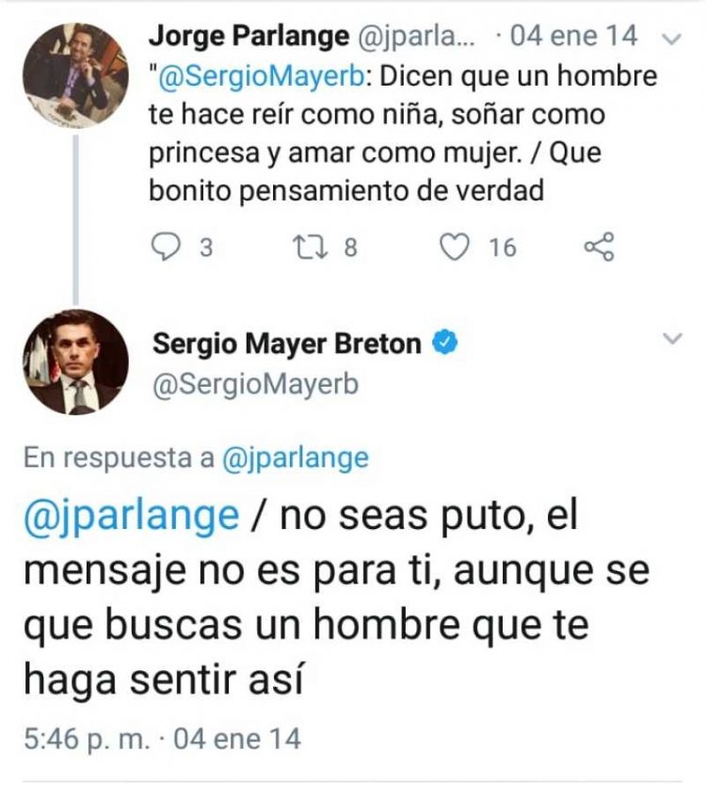Open the @SergioMayerb mention link
The width and height of the screenshot is (706, 785).
[261, 76]
